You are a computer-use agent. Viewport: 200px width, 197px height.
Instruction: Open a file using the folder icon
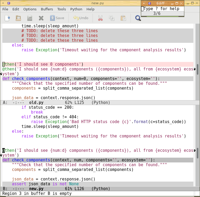(x=18, y=18)
